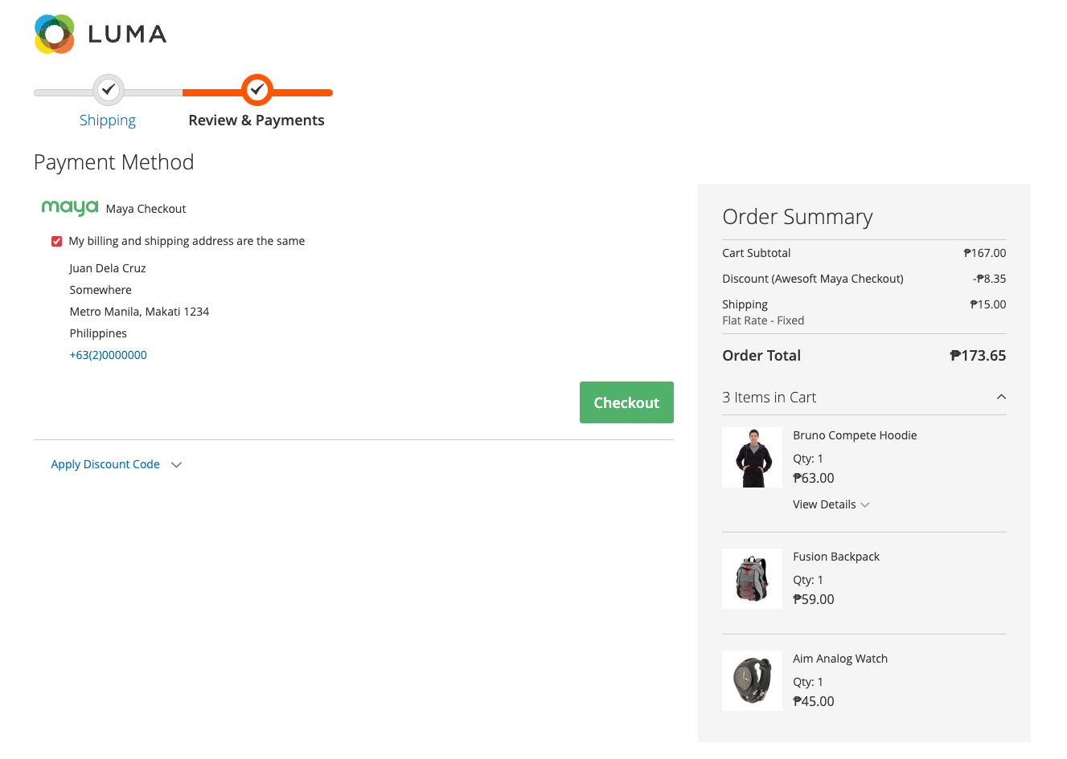Expand the Apply Discount Code section
1067x759 pixels.
tap(105, 464)
